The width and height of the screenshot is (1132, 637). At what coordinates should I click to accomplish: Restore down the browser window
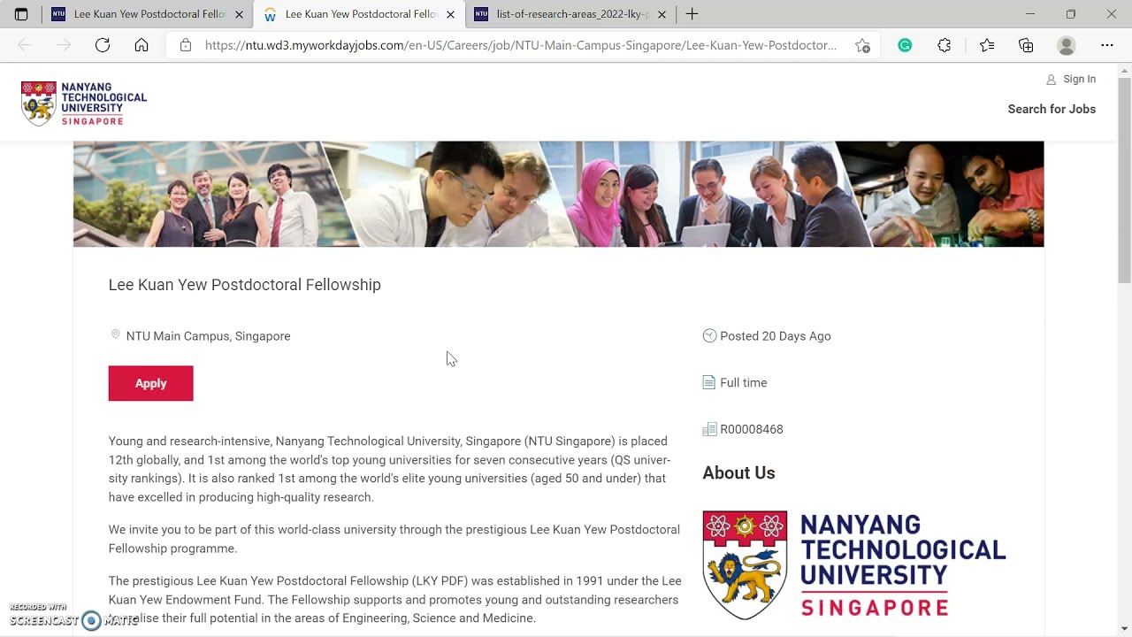tap(1071, 14)
